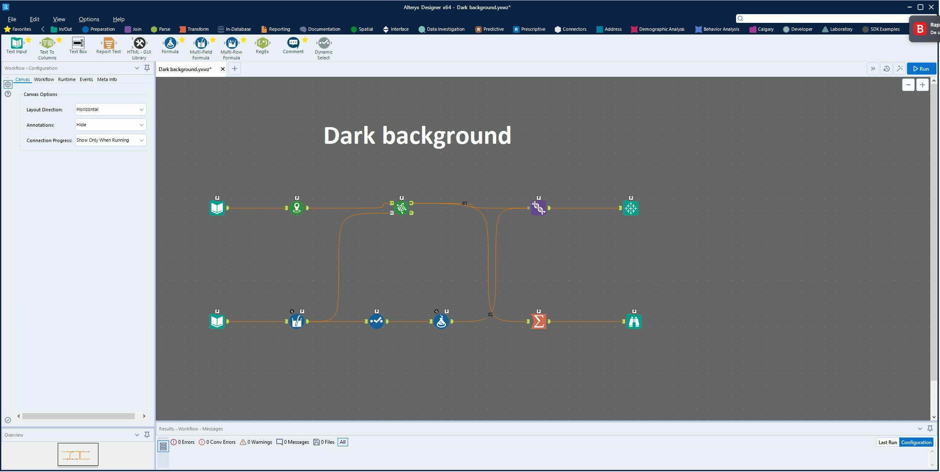Switch to the Runtime configuration tab

(66, 79)
